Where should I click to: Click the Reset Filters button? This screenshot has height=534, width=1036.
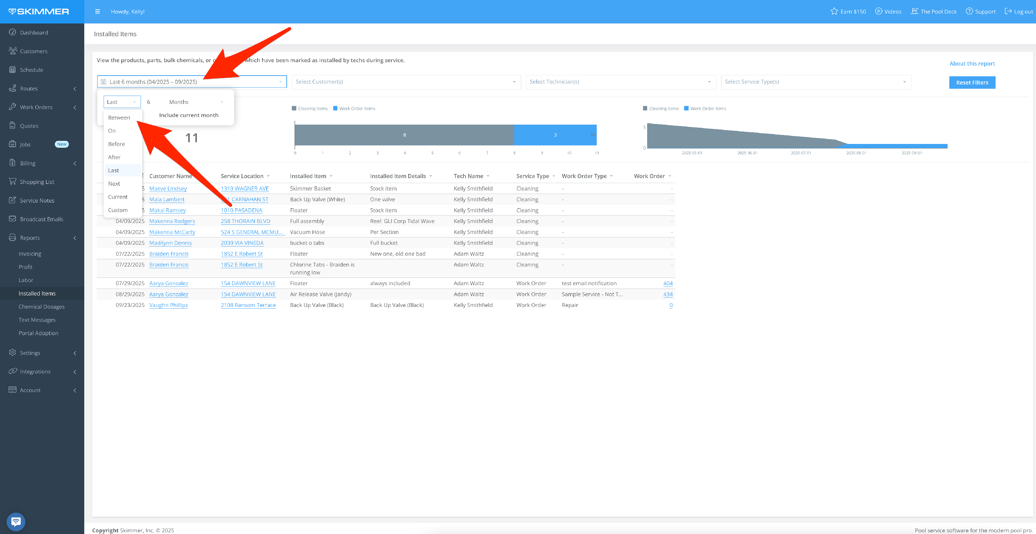[x=972, y=82]
